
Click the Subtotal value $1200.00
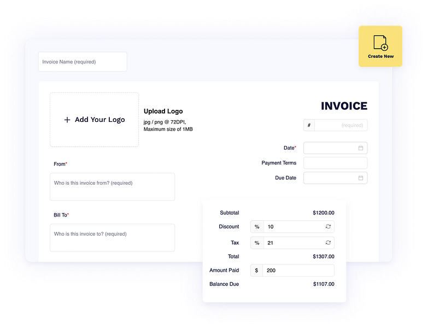click(x=324, y=213)
